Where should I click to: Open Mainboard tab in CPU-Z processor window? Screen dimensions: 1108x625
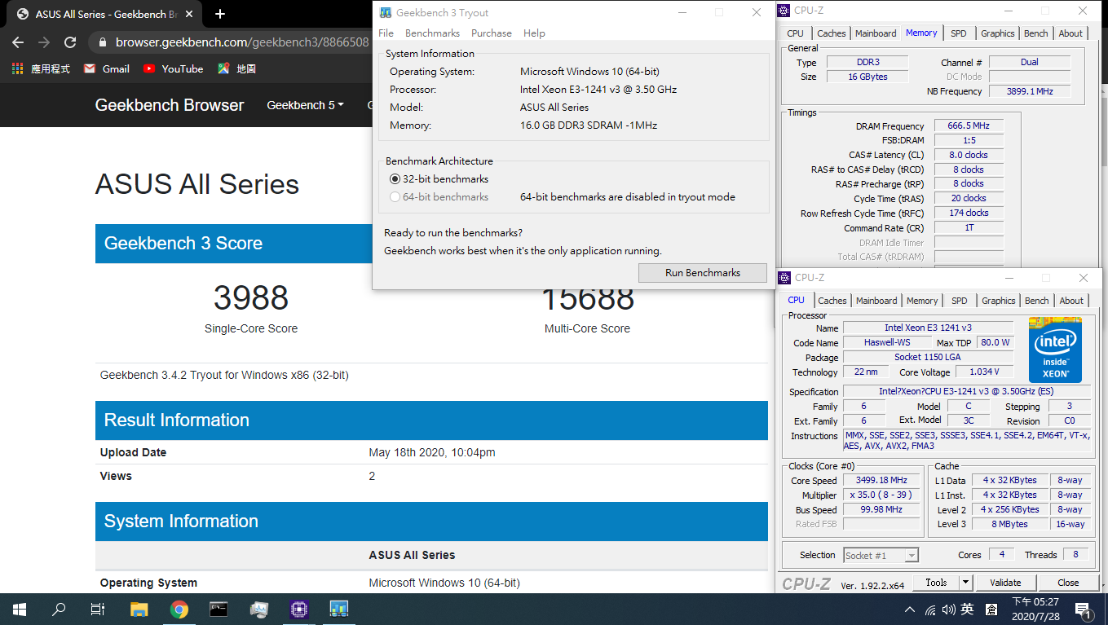pyautogui.click(x=876, y=301)
